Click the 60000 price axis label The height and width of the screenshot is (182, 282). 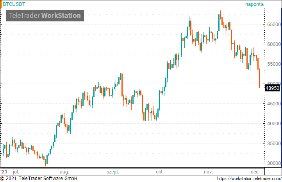pyautogui.click(x=274, y=44)
